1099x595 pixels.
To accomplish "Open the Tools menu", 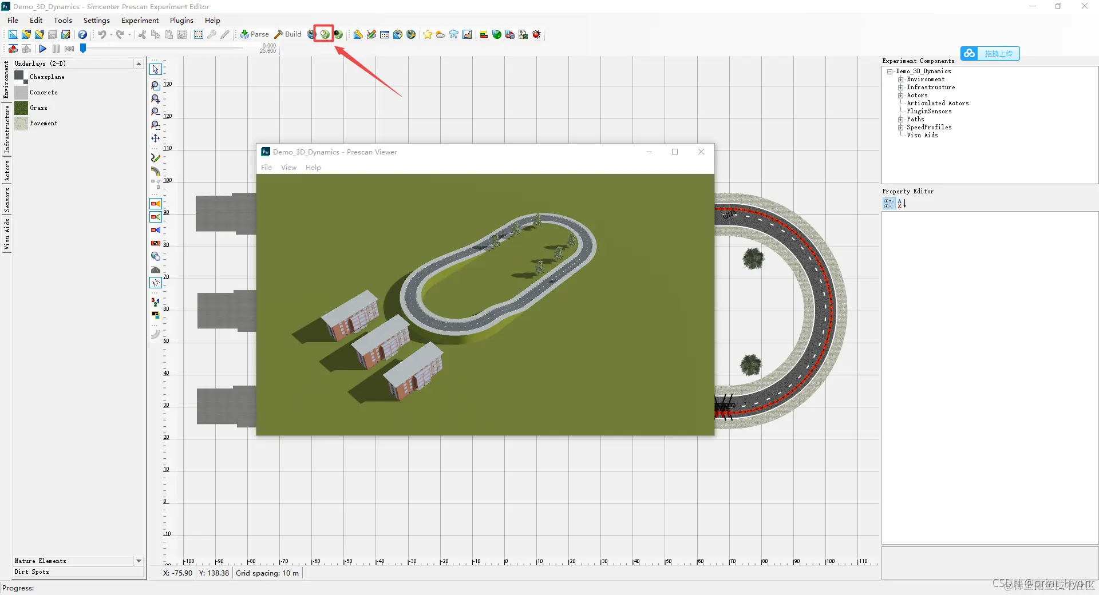I will 63,20.
